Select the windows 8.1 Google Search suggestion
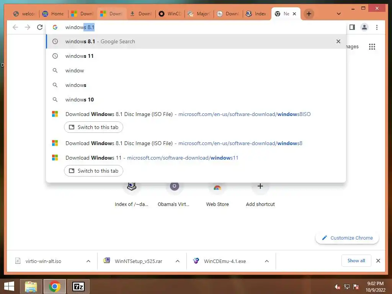392x294 pixels. [196, 41]
